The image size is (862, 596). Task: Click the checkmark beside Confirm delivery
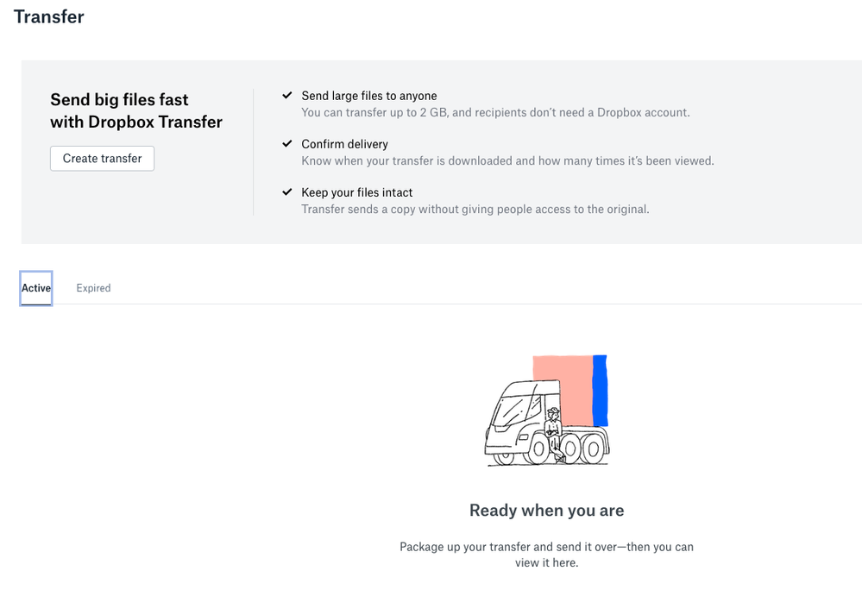click(x=287, y=144)
